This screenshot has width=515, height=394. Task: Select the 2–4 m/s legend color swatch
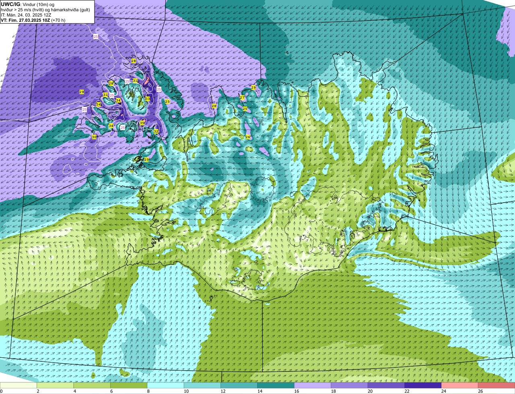(x=56, y=385)
